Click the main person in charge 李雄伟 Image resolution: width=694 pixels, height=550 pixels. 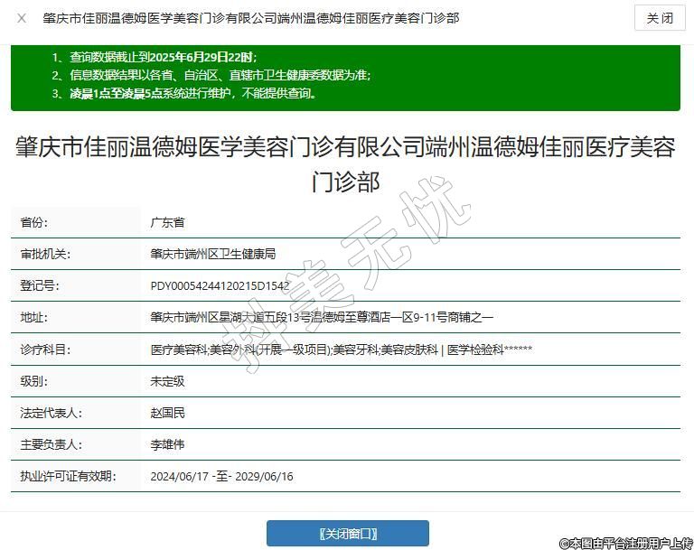pyautogui.click(x=167, y=444)
